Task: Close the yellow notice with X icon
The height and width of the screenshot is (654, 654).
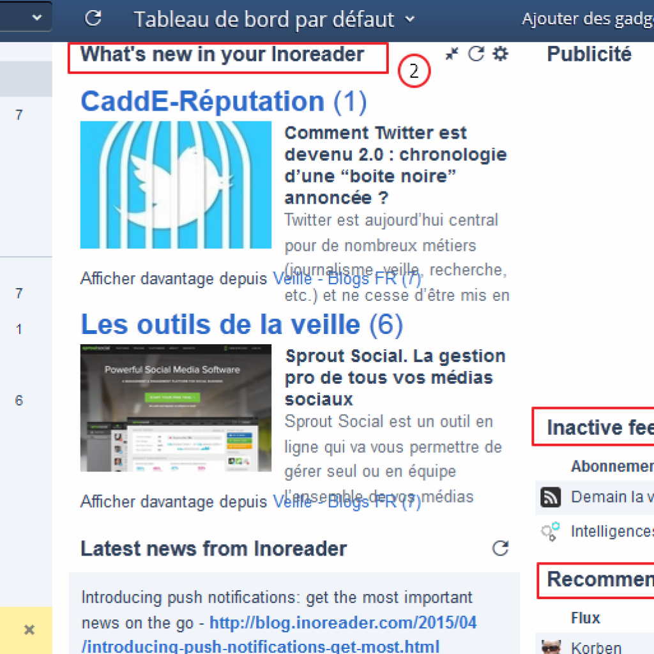Action: pos(29,629)
